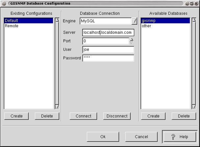Image resolution: width=200 pixels, height=147 pixels.
Task: Delete the selected existing configuration
Action: click(x=47, y=116)
